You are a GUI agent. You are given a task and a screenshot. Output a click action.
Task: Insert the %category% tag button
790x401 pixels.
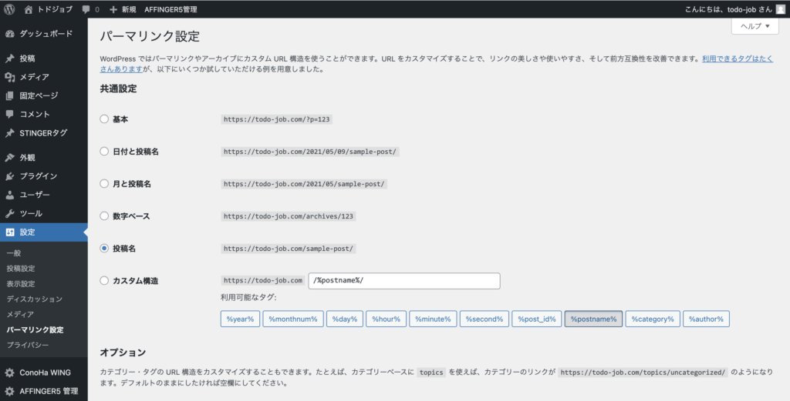click(653, 319)
